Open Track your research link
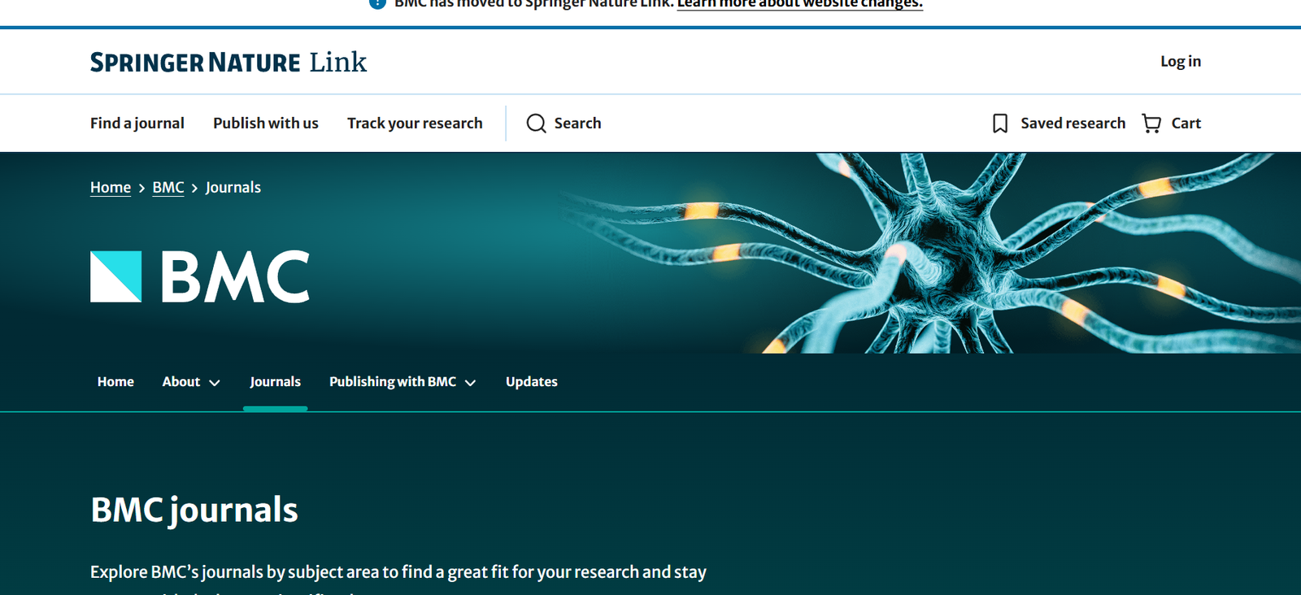 pos(415,123)
